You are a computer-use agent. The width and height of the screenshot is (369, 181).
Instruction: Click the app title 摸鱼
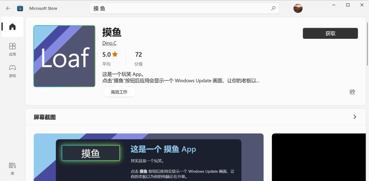click(x=112, y=32)
